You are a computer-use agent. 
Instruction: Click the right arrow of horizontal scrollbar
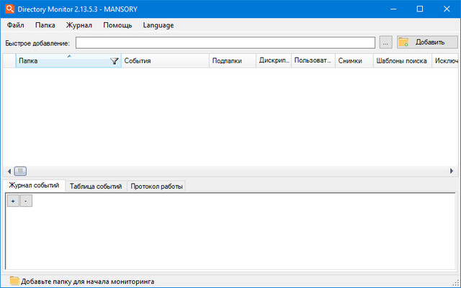[452, 171]
